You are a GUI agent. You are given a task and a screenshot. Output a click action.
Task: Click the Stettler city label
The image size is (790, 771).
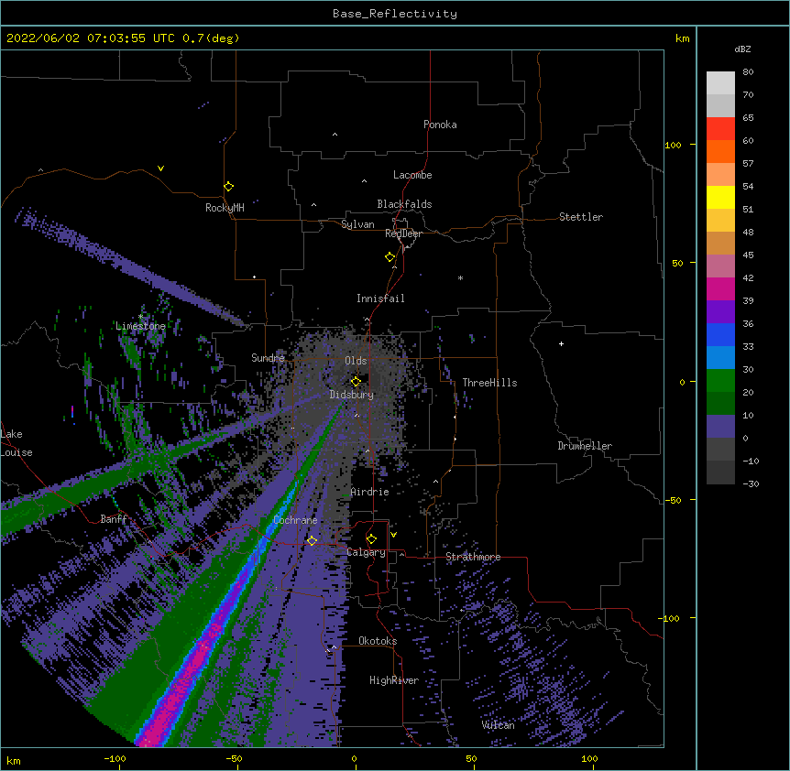point(581,217)
